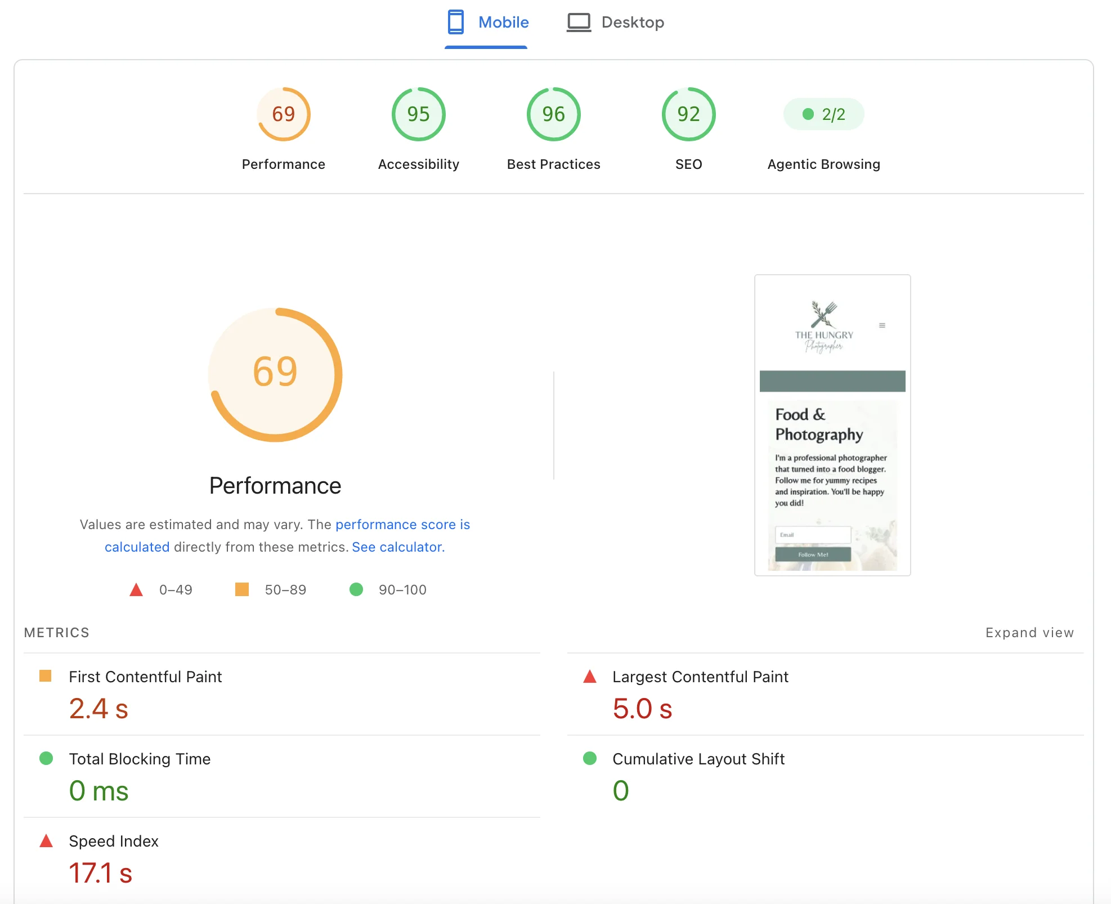Switch to the Desktop tab

point(615,23)
